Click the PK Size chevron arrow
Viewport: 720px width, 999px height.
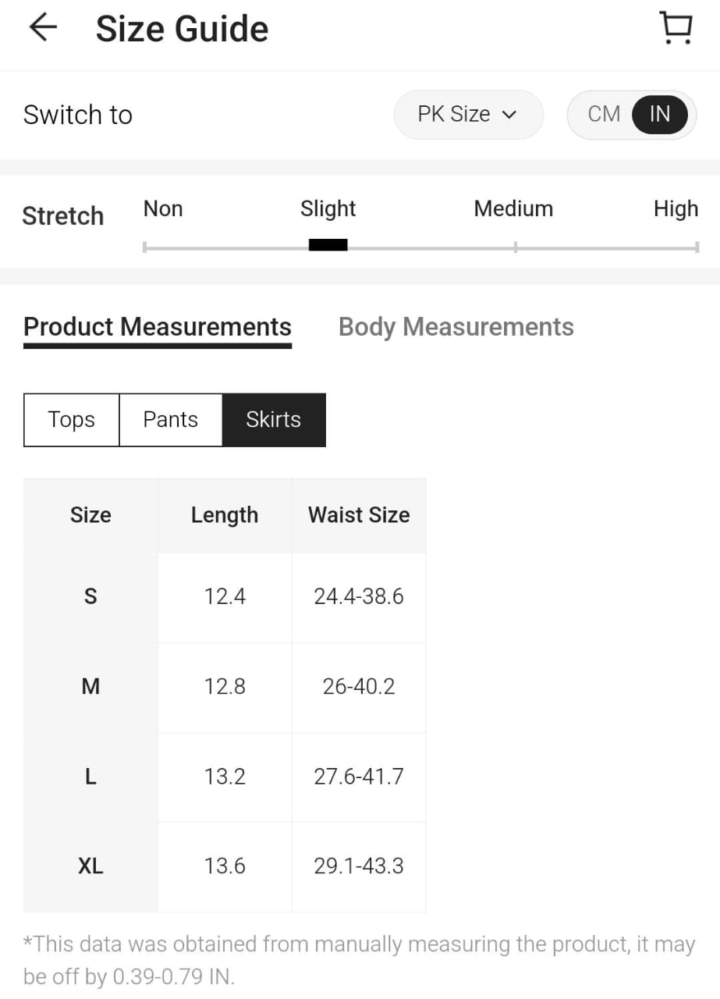[x=509, y=115]
